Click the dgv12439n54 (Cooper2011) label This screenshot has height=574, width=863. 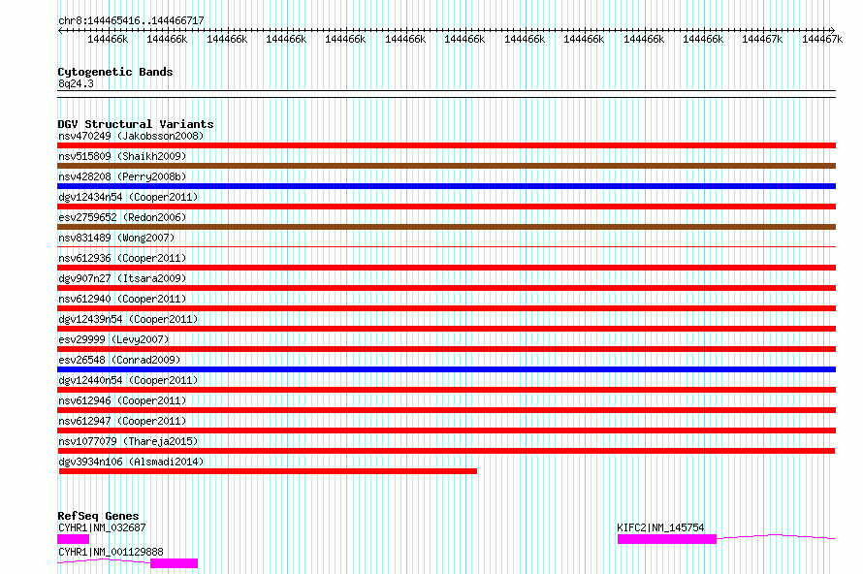click(128, 319)
